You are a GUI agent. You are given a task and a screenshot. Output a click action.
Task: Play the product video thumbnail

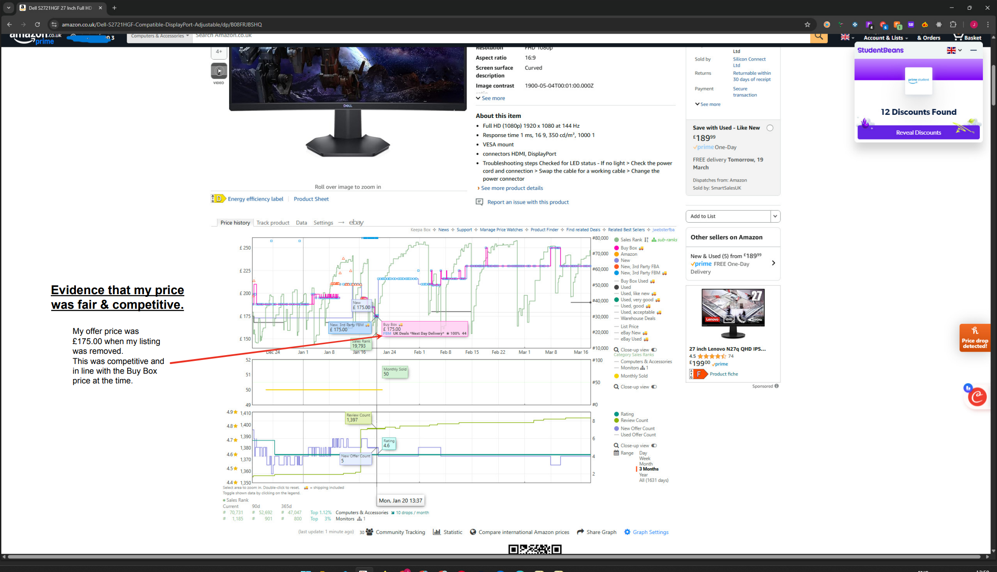(219, 71)
